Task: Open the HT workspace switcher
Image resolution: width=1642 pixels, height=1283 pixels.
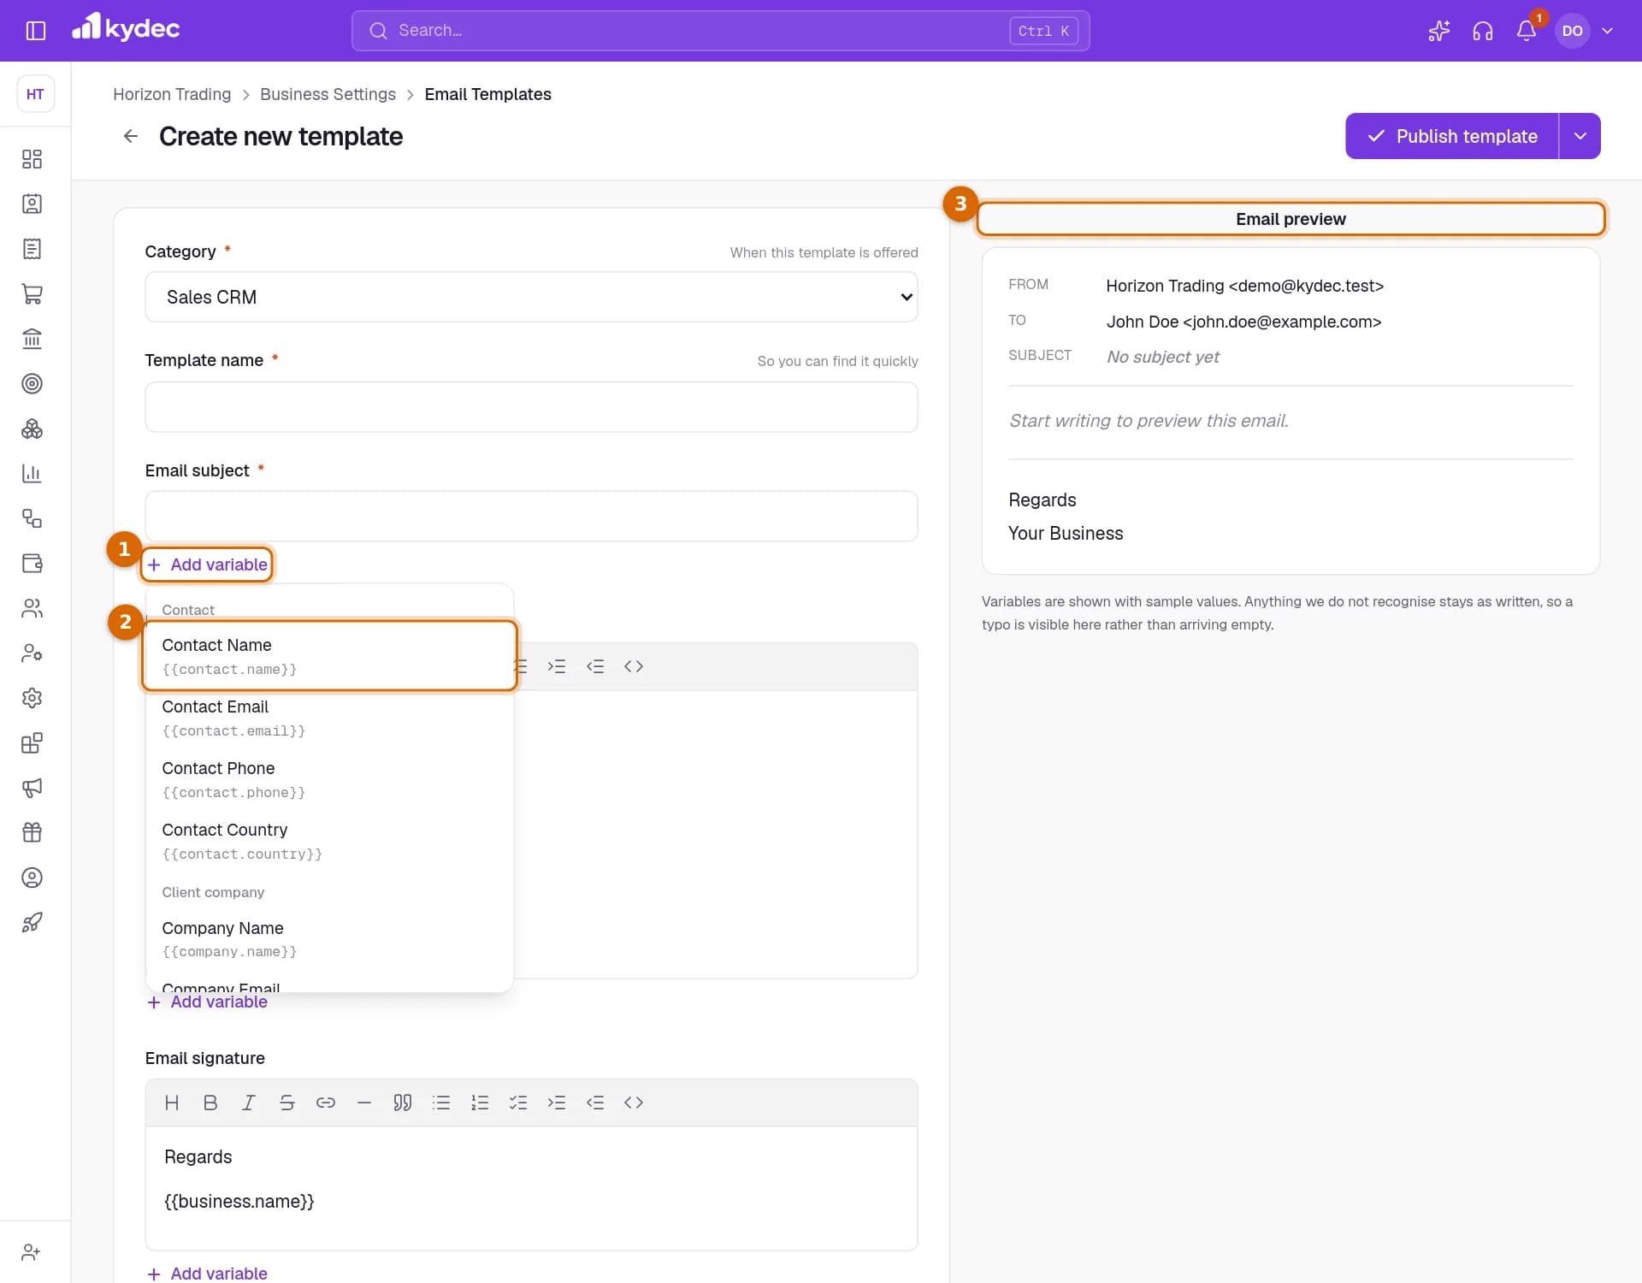Action: [x=35, y=94]
